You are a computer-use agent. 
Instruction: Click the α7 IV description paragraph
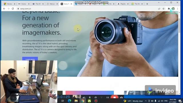pos(49,46)
